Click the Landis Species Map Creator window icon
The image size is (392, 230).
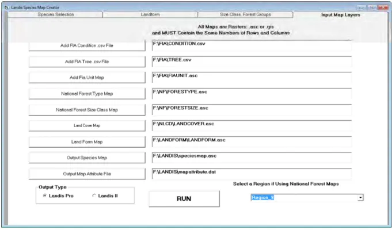click(6, 7)
